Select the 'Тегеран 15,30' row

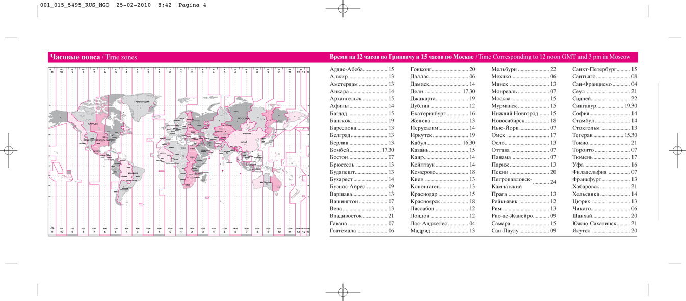point(605,135)
